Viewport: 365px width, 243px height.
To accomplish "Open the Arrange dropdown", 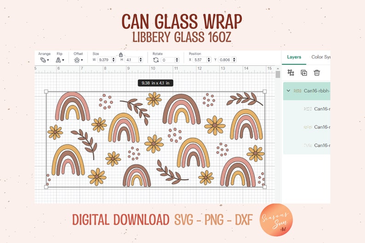I will pos(45,60).
